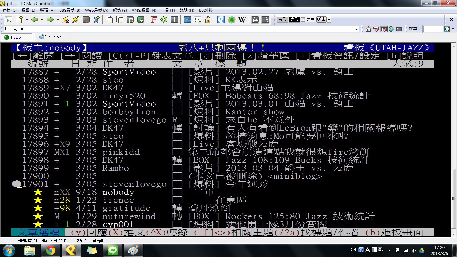Click the paste icon in toolbar
This screenshot has height=257, width=457.
coord(120,20)
